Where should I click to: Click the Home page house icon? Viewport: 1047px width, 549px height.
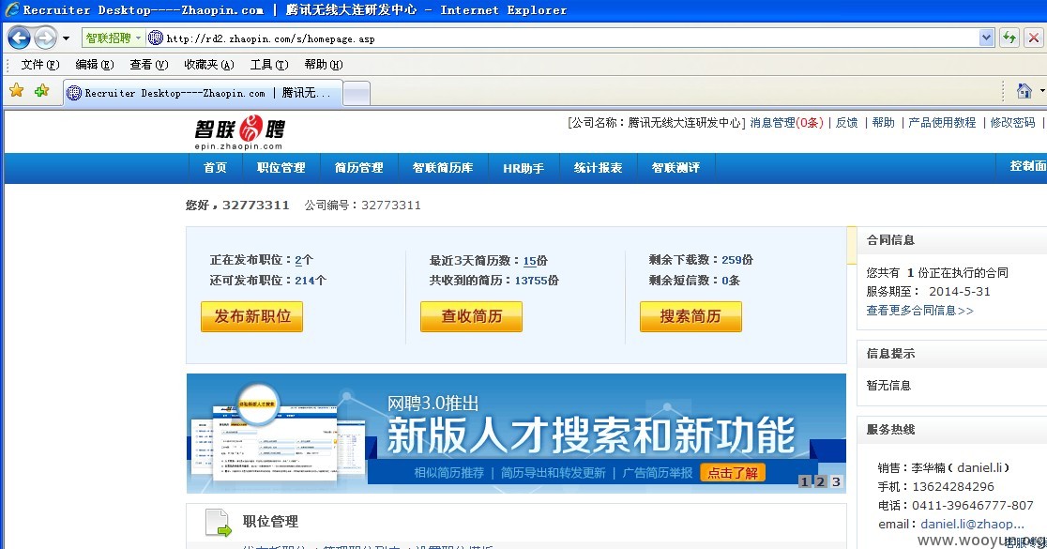(x=1024, y=91)
